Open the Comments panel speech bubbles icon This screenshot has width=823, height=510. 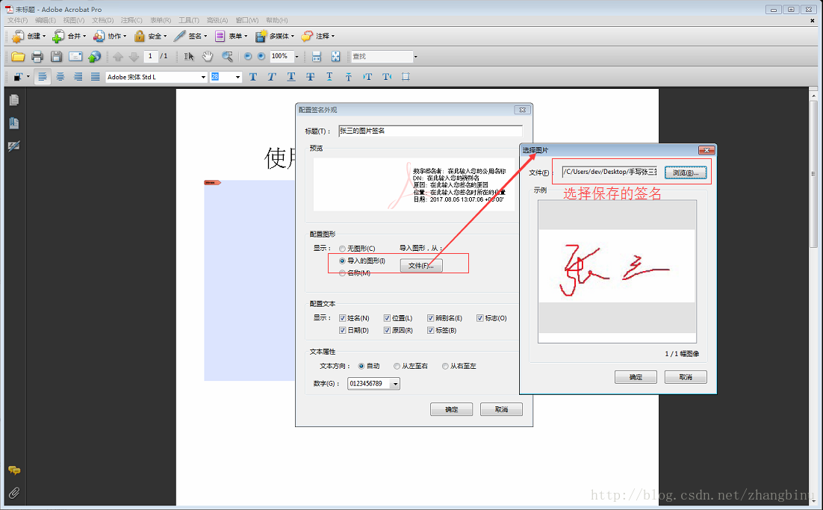[14, 470]
